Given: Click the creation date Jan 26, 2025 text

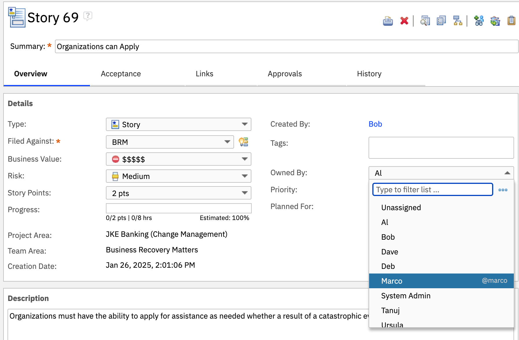Looking at the screenshot, I should coord(150,265).
